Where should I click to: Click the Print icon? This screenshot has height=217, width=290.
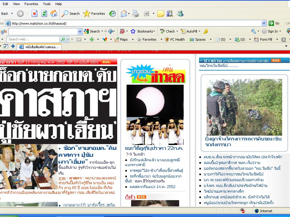pyautogui.click(x=135, y=14)
